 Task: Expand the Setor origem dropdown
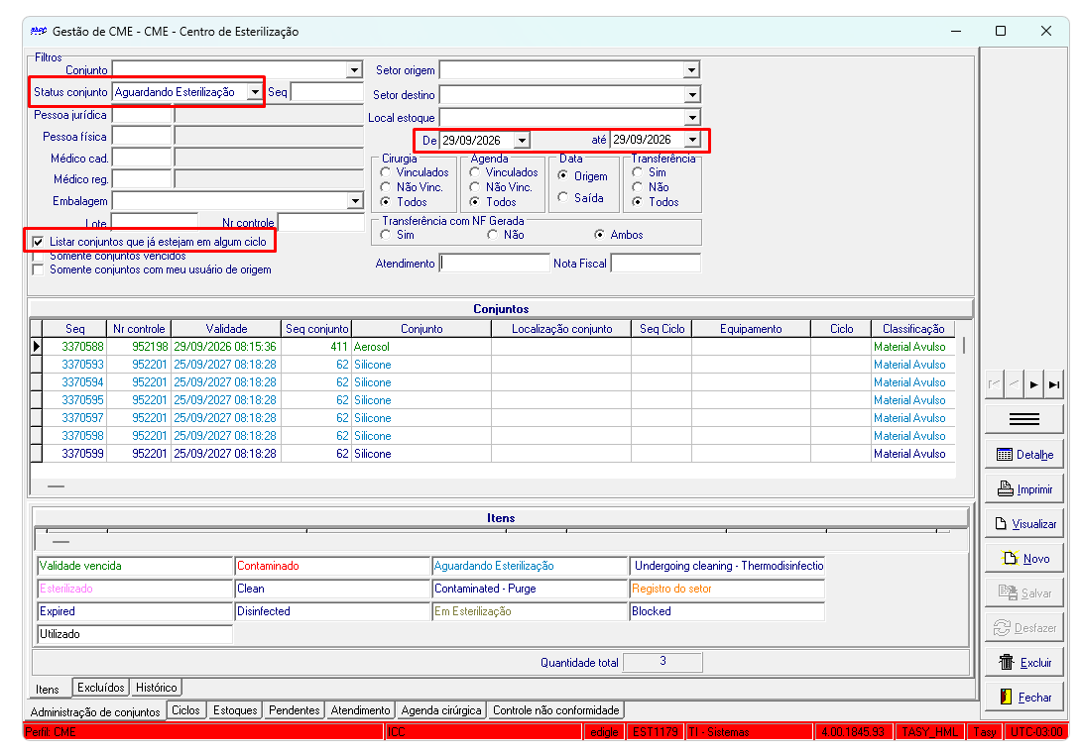pos(691,70)
